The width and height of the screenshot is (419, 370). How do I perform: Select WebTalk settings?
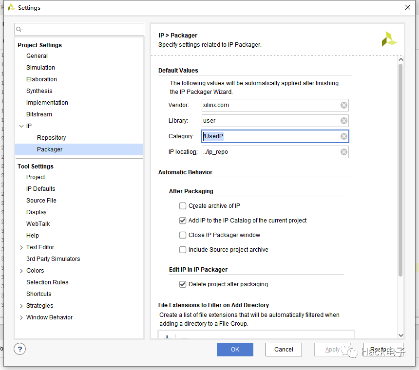38,224
